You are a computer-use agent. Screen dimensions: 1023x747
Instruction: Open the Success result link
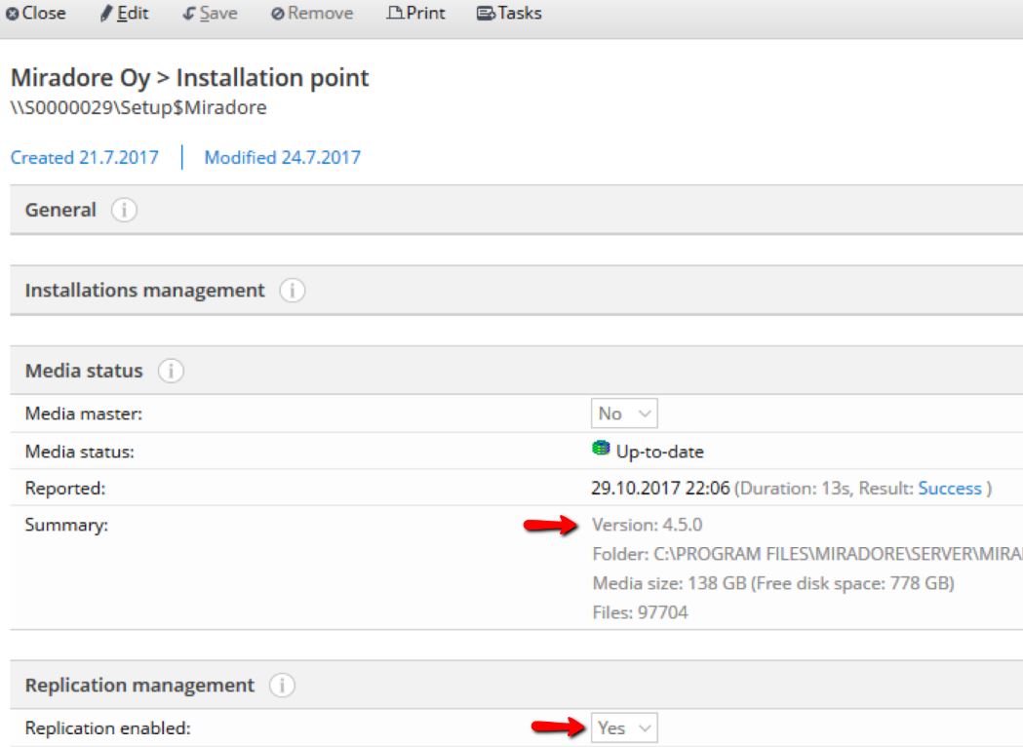(949, 488)
